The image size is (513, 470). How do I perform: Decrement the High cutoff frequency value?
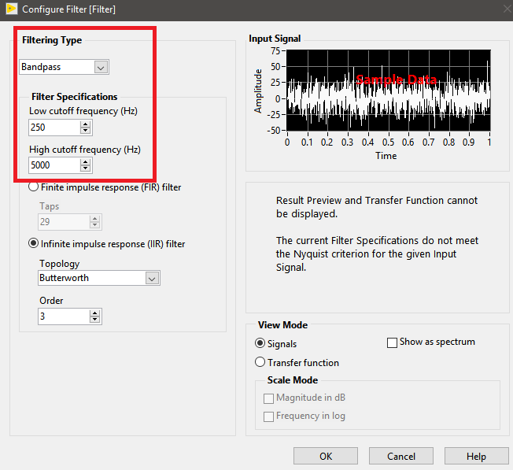click(x=86, y=169)
